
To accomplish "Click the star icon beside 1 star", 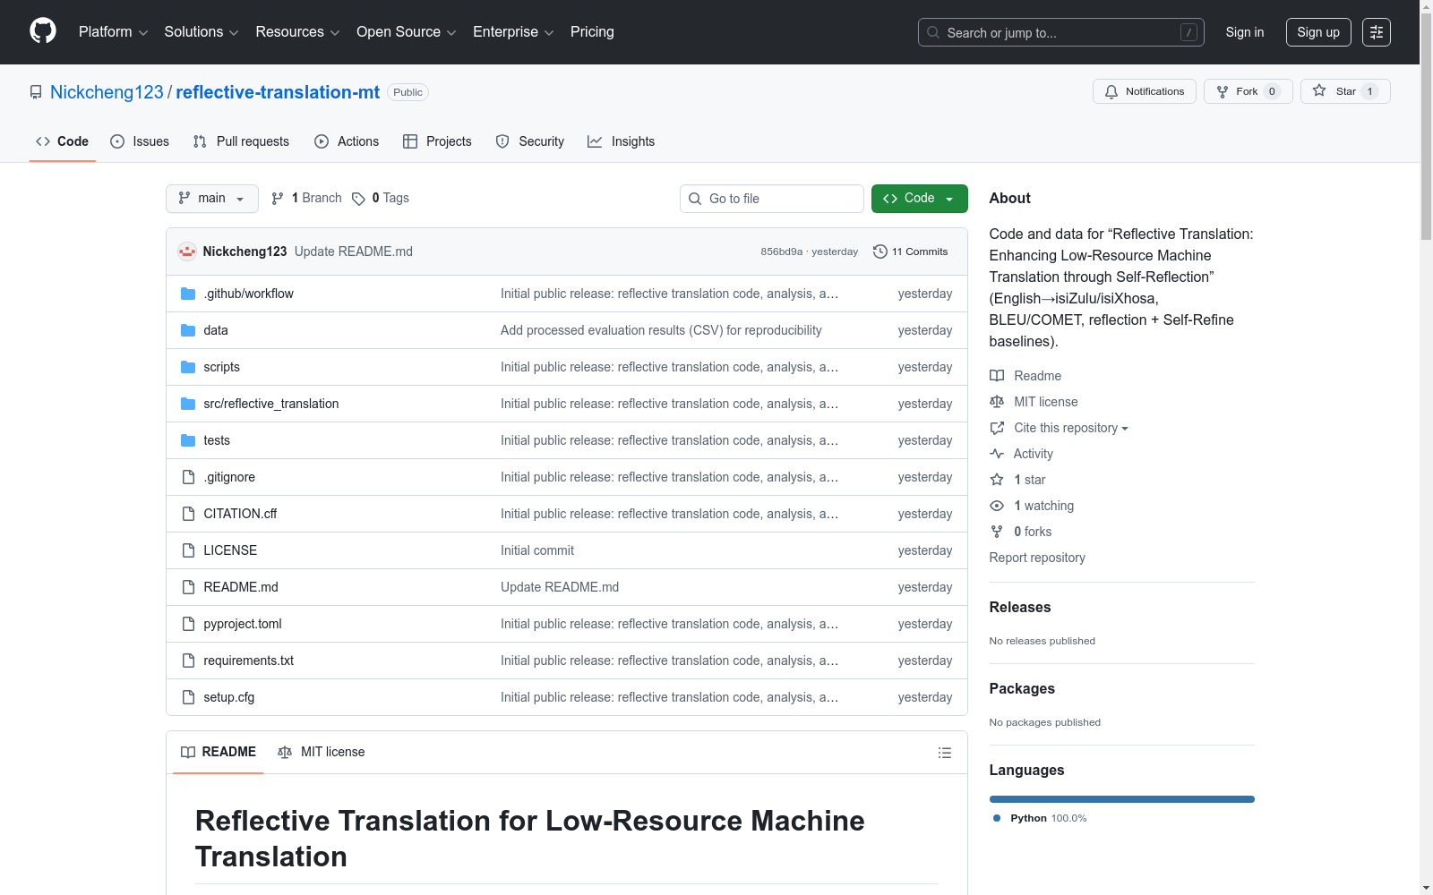I will [x=997, y=480].
